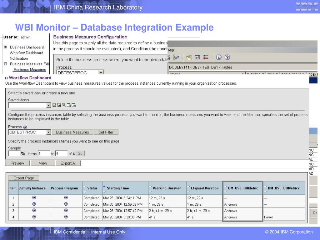Screen dimensions: 320x240
Task: Click the Elapsed Duration sort-up arrow
Action: (189, 186)
